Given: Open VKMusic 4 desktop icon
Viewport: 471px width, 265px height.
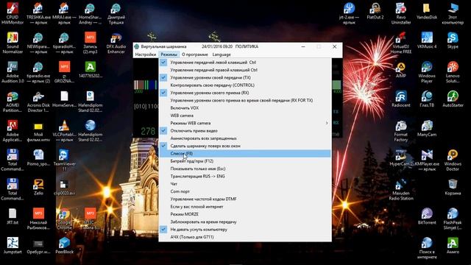Looking at the screenshot, I should [x=427, y=40].
